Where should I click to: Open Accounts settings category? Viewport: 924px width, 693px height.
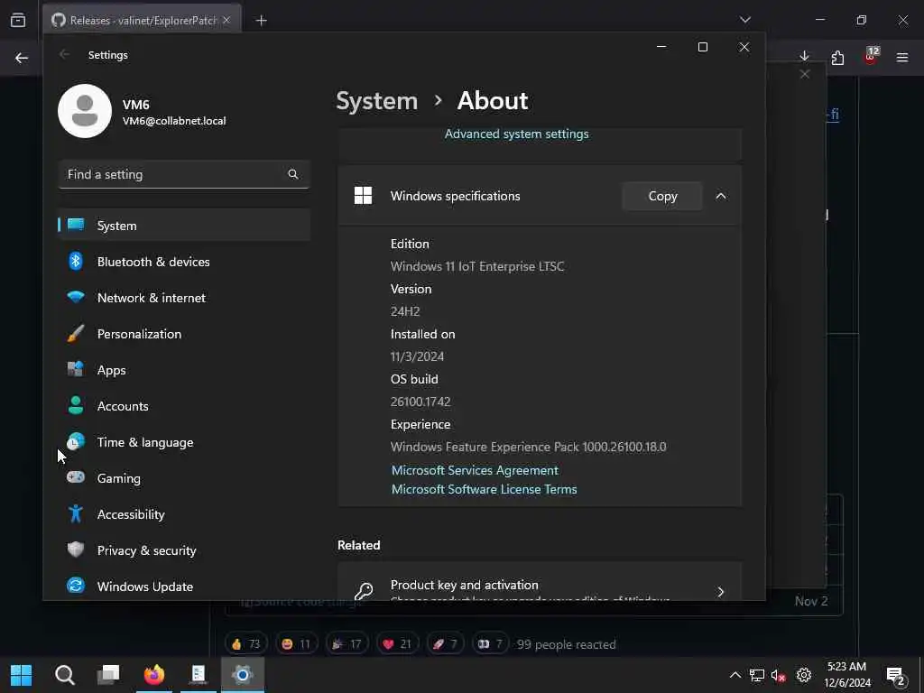coord(184,405)
